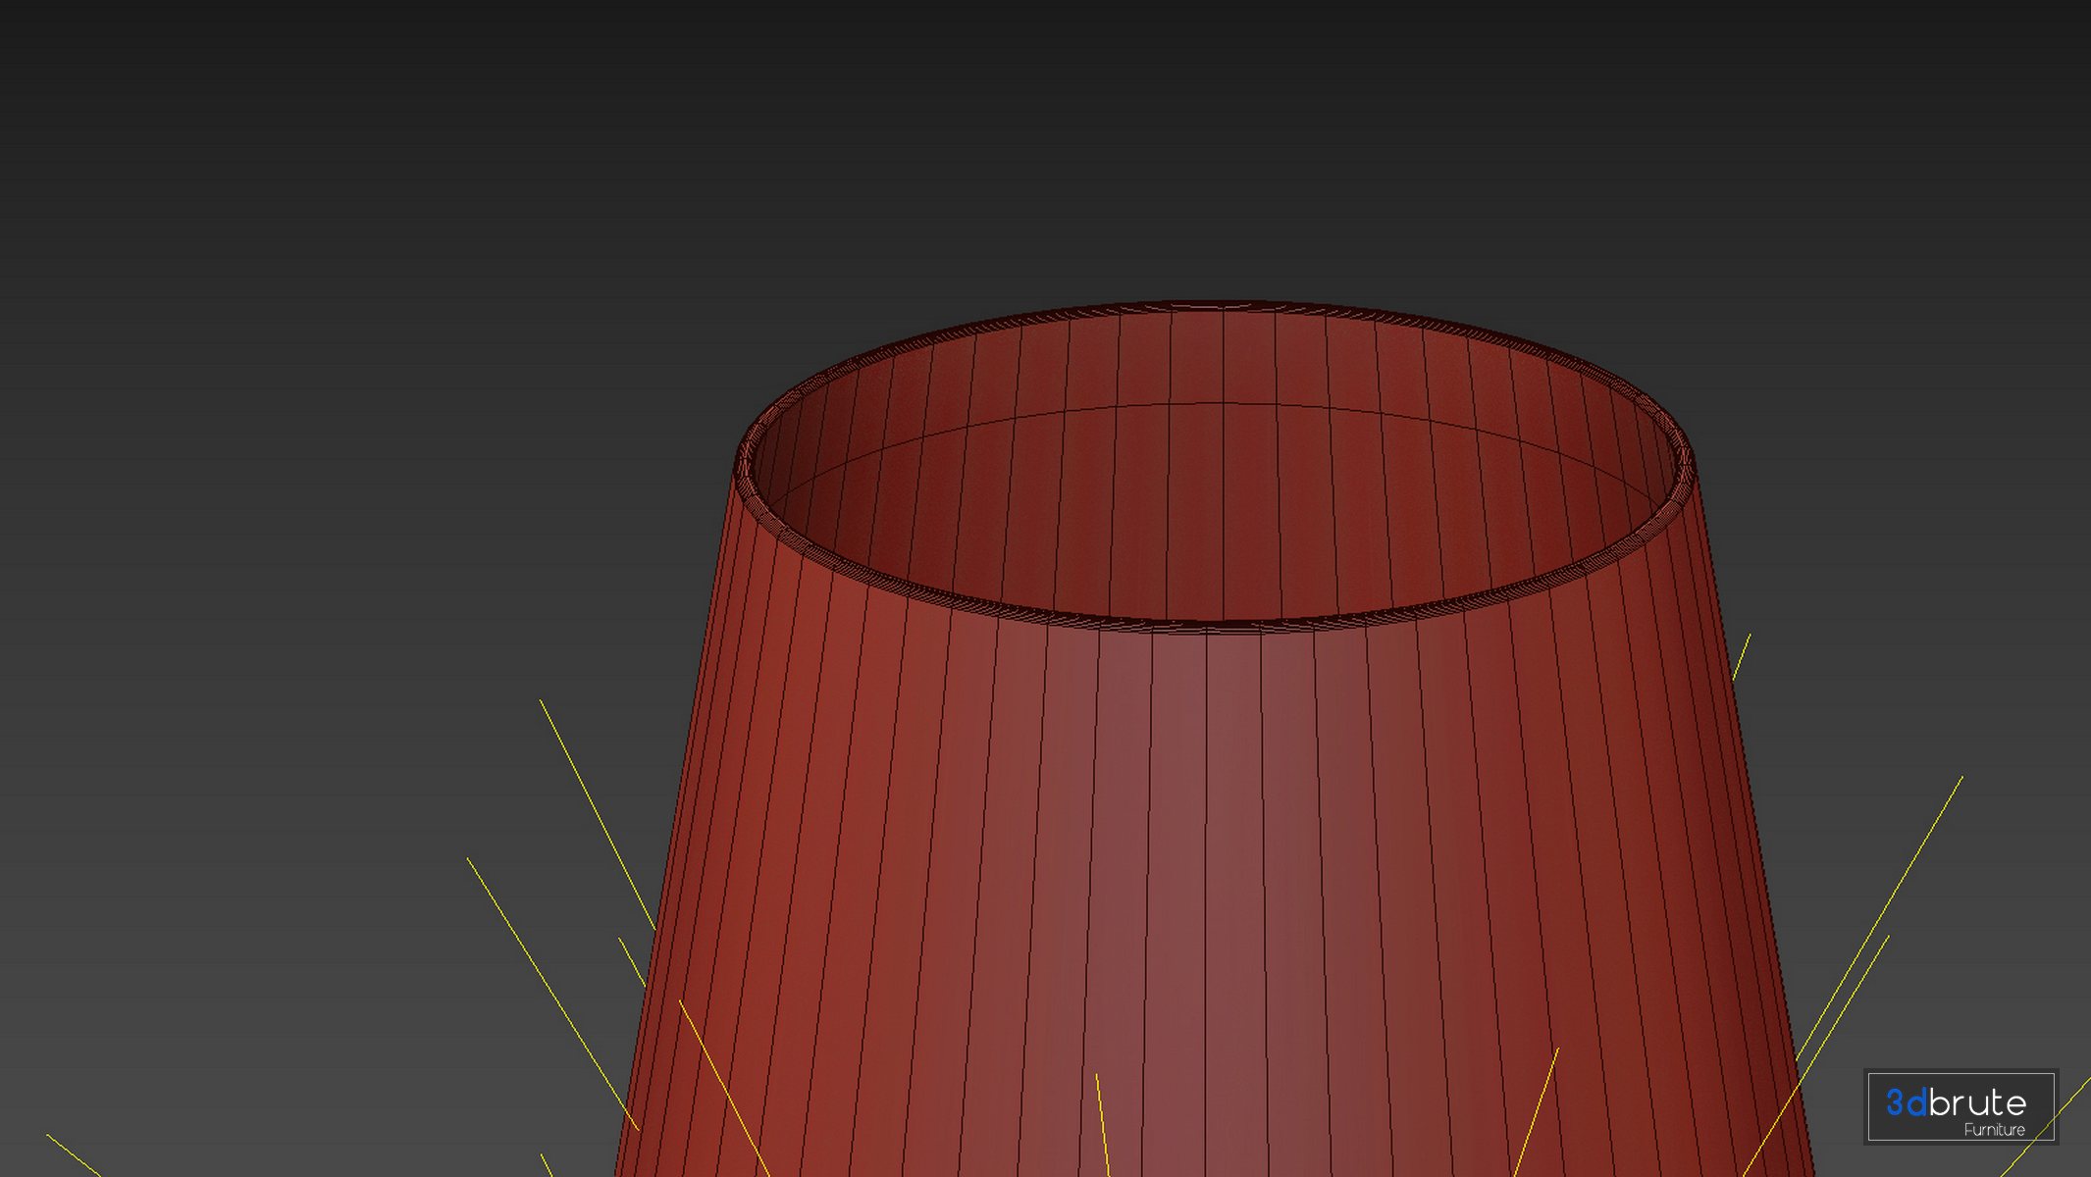Click the top rim edge of the lampshade
2091x1177 pixels.
click(x=1217, y=305)
